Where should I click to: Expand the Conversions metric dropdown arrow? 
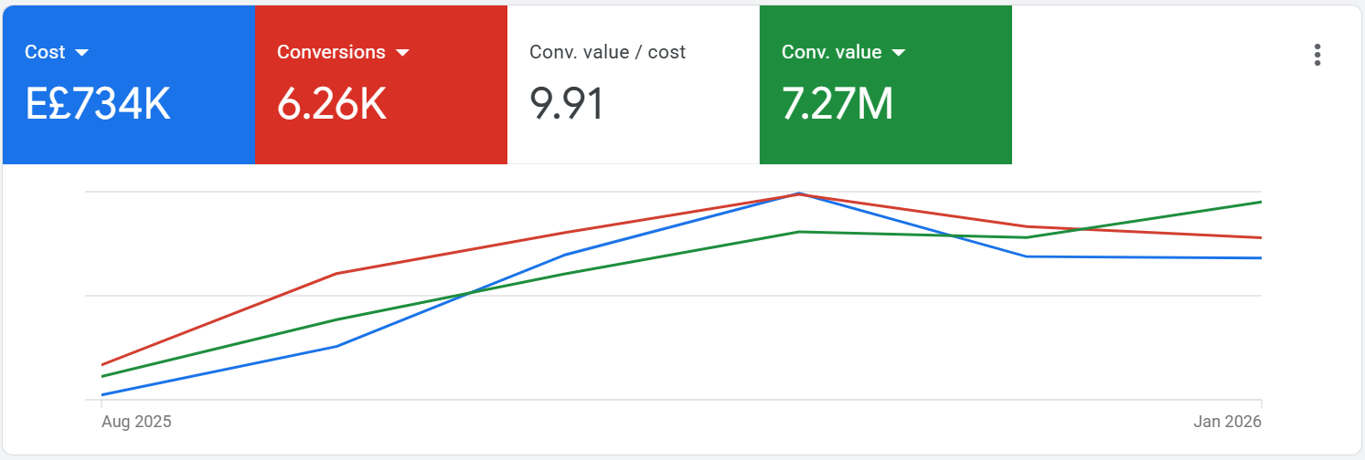point(402,53)
